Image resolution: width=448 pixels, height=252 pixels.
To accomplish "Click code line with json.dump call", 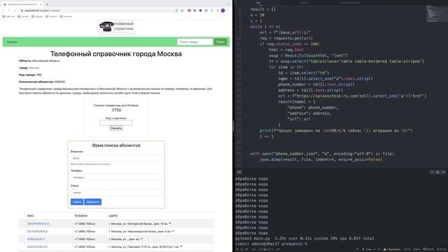I will [x=321, y=160].
